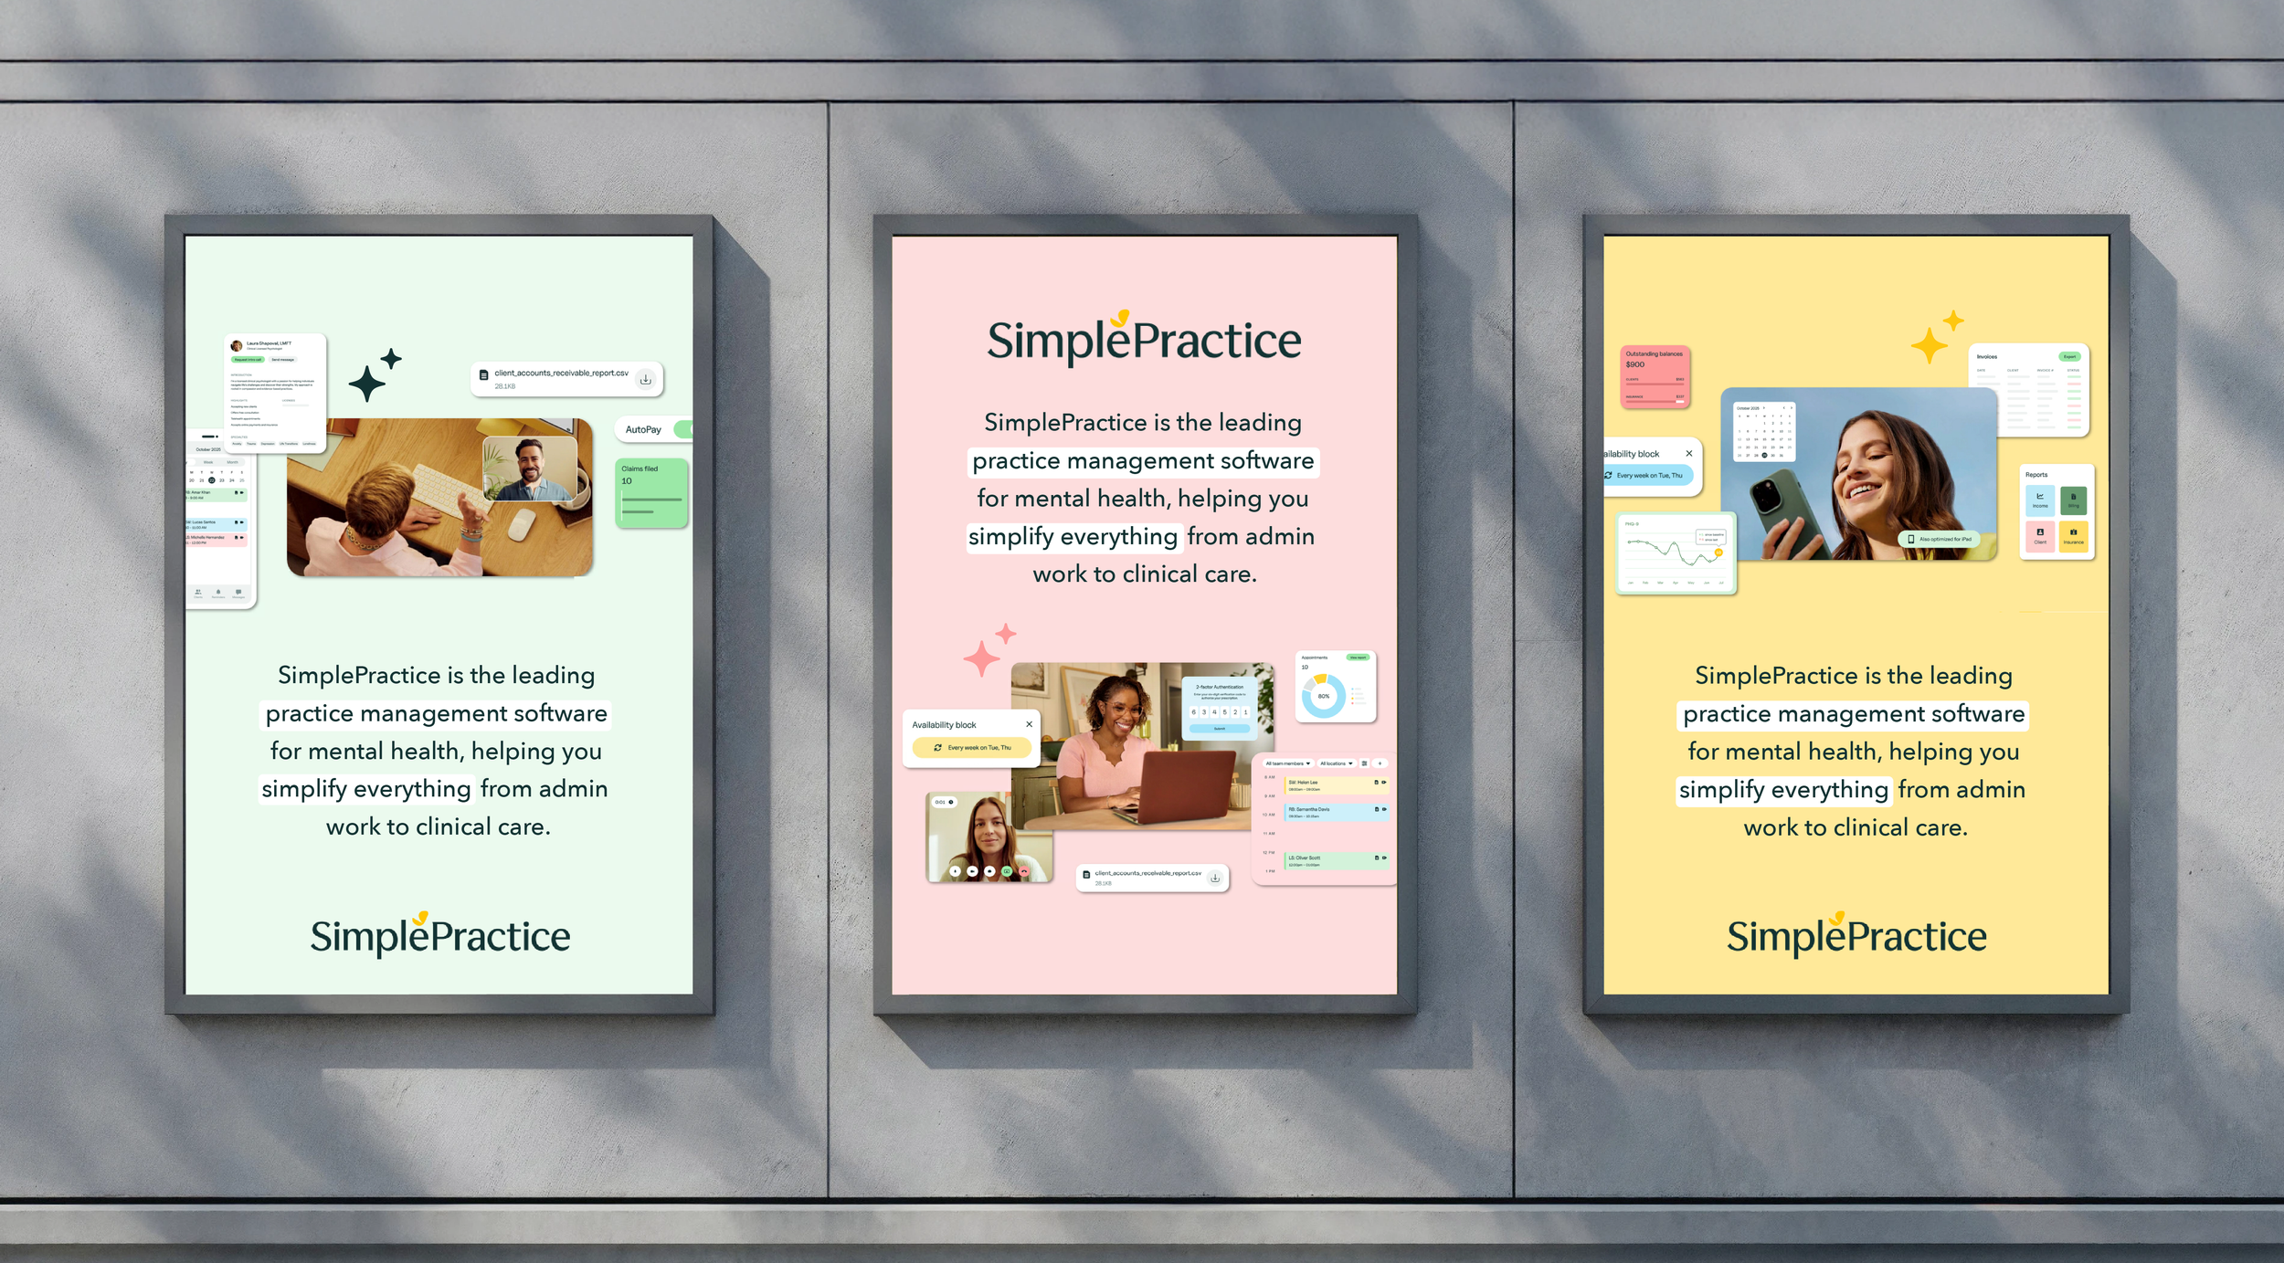2284x1263 pixels.
Task: Click the SimplePractice logo on the green poster
Action: click(x=440, y=935)
